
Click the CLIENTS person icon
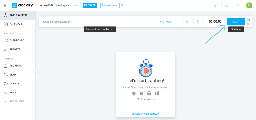click(6, 84)
